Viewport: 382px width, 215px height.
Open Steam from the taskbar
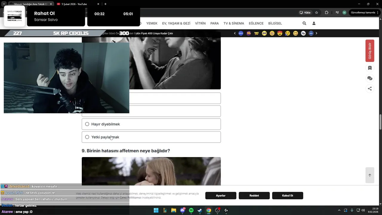click(200, 210)
